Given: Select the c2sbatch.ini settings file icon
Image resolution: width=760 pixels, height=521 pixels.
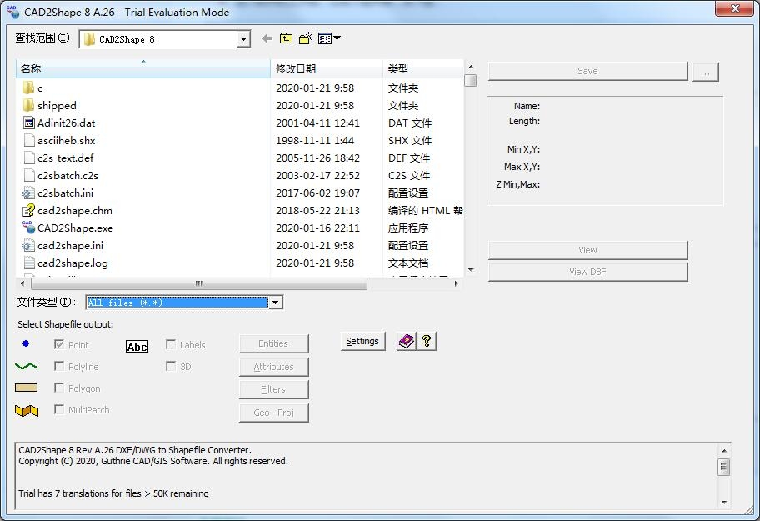Looking at the screenshot, I should pyautogui.click(x=28, y=193).
